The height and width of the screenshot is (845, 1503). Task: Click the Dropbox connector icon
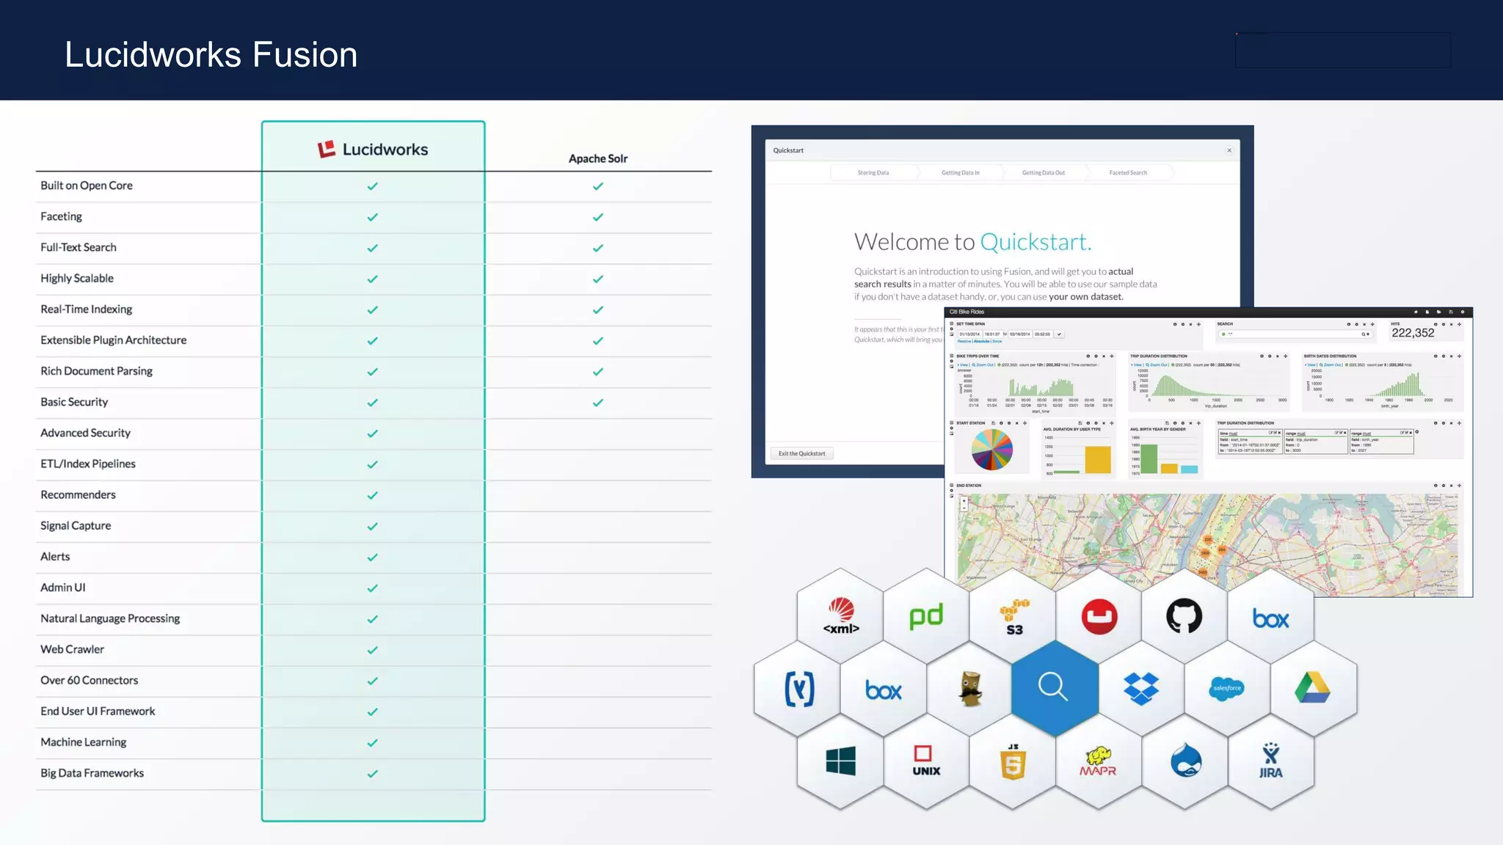(x=1141, y=689)
